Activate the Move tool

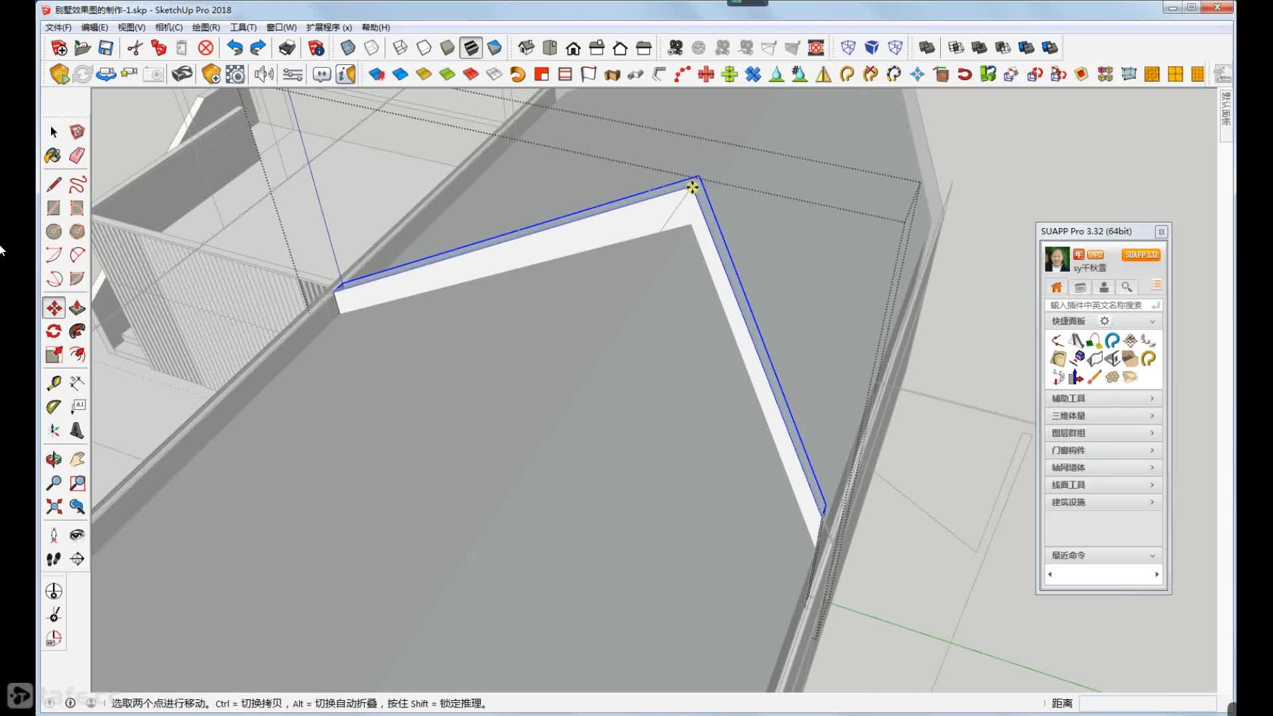[x=54, y=308]
